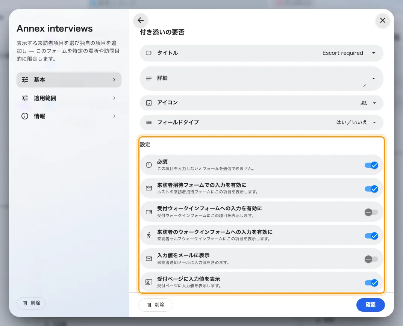
Task: Toggle 受付ページに入力値を表示 switch
Action: click(371, 283)
